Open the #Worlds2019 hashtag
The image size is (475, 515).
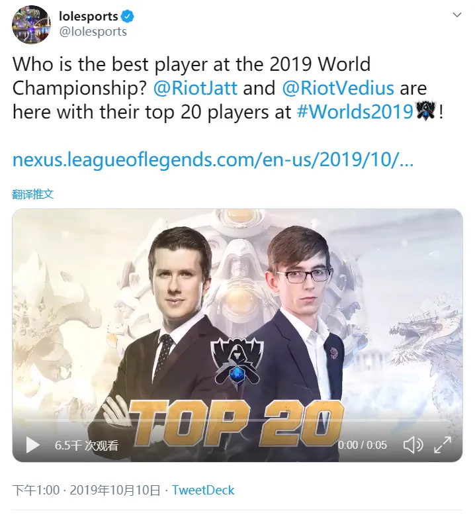coord(355,112)
